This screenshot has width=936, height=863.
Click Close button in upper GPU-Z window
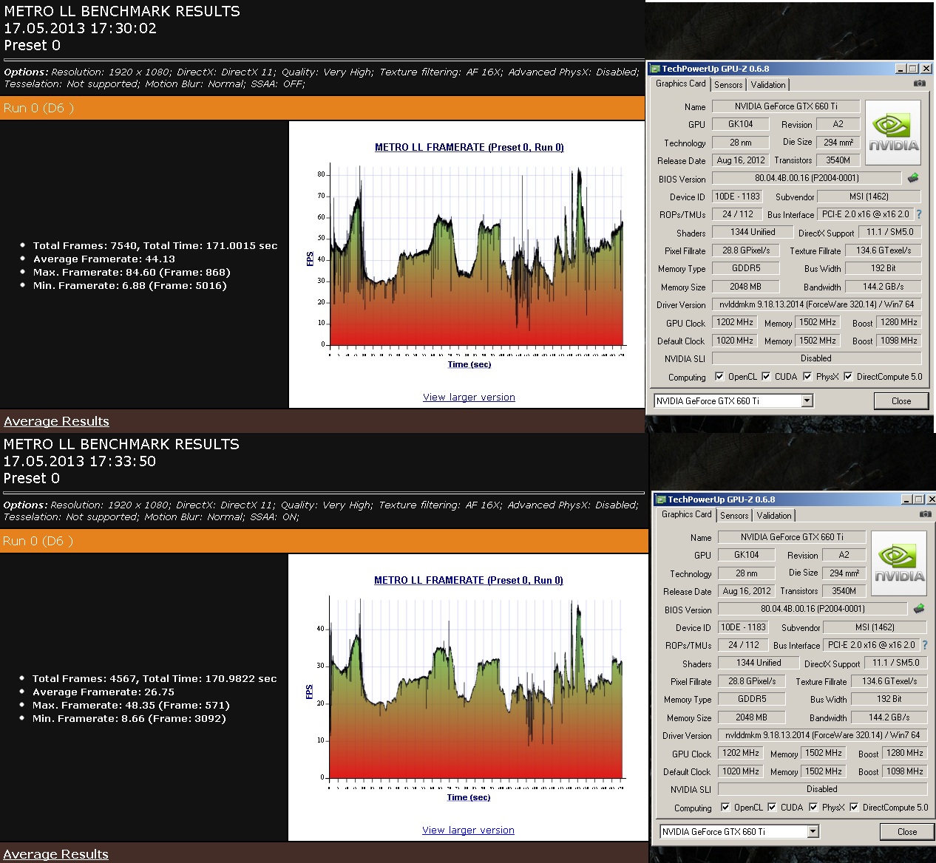[901, 400]
